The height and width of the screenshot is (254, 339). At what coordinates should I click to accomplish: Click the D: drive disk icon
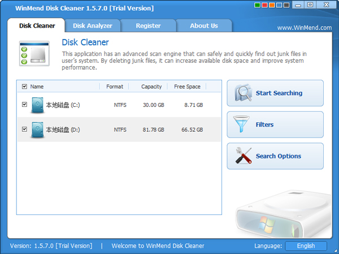(x=37, y=130)
